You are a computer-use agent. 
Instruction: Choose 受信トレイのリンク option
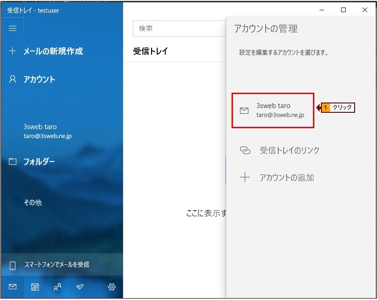click(289, 150)
